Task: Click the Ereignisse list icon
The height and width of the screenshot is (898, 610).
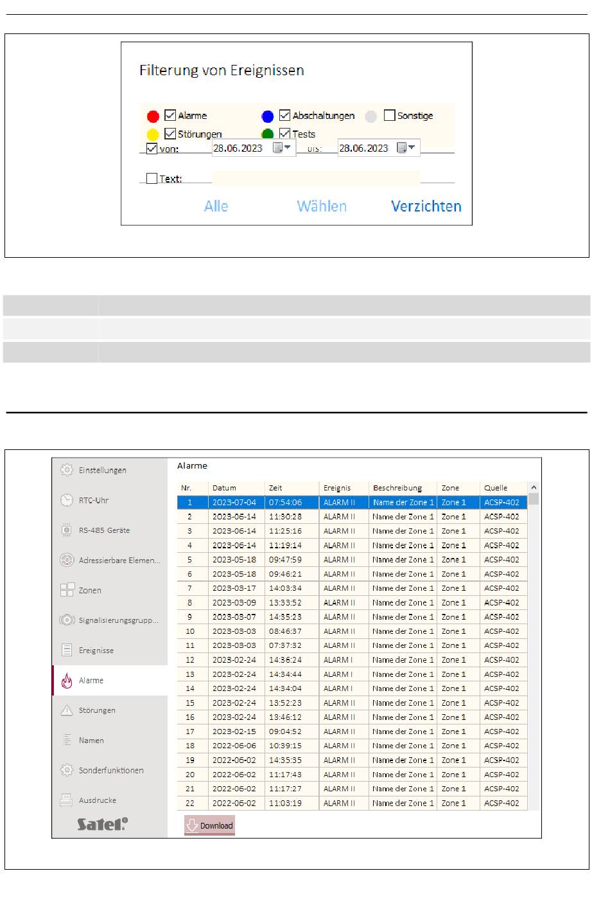Action: [x=67, y=650]
